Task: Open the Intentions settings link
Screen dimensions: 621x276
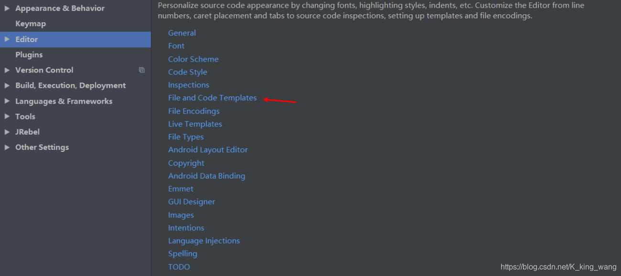Action: point(186,228)
